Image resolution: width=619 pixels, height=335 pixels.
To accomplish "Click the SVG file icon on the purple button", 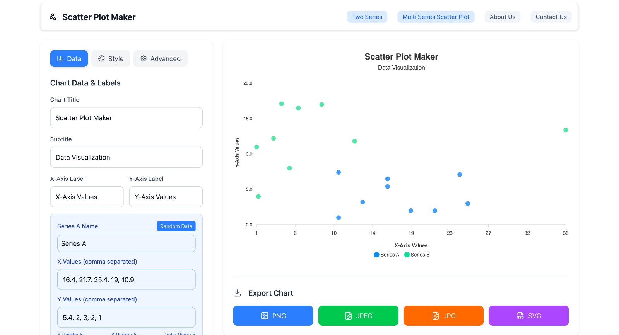I will click(x=520, y=316).
